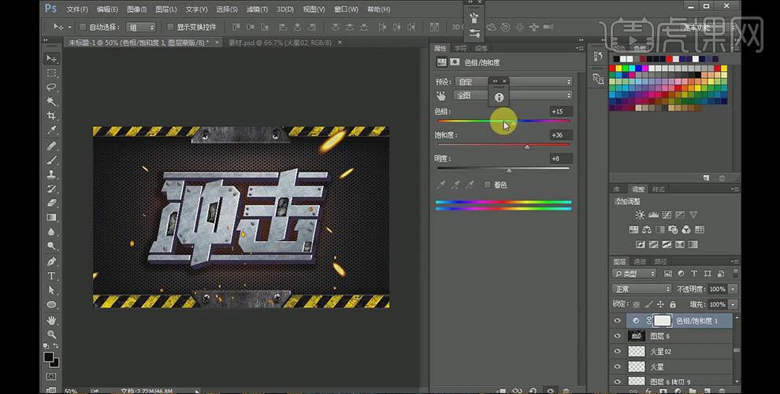Click the 饱和度 saturation slider handle

[527, 147]
